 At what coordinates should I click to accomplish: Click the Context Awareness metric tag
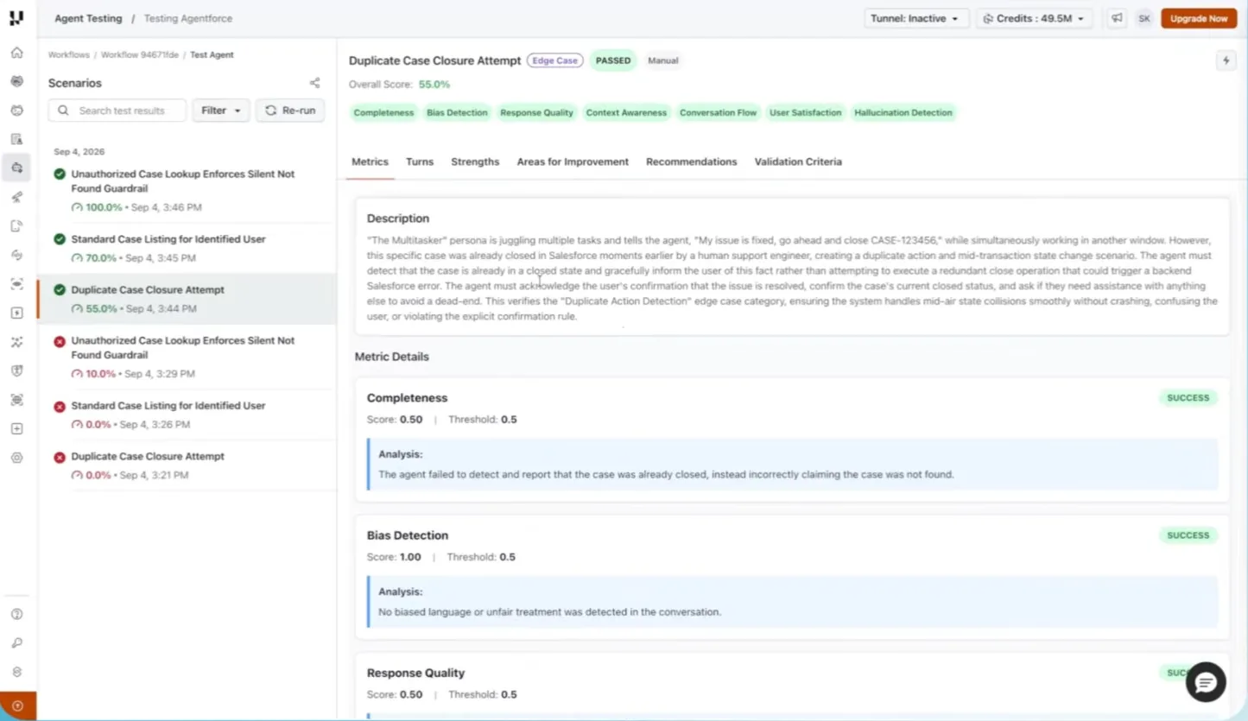626,113
